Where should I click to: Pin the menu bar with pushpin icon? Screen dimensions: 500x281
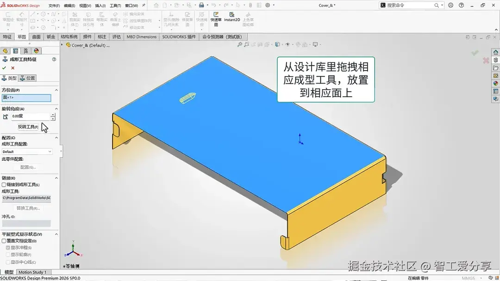point(144,6)
